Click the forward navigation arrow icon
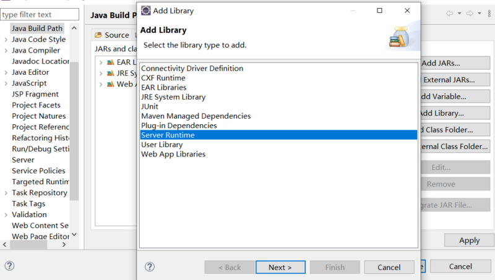Viewport: 495px width, 280px height. pyautogui.click(x=470, y=14)
